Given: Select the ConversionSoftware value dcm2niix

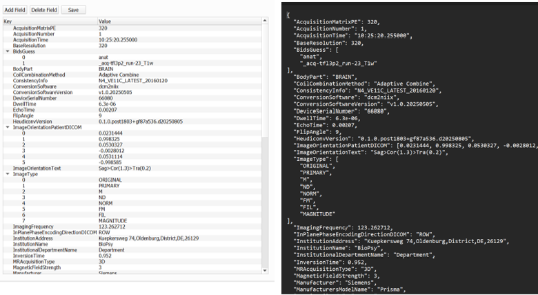Looking at the screenshot, I should click(110, 86).
